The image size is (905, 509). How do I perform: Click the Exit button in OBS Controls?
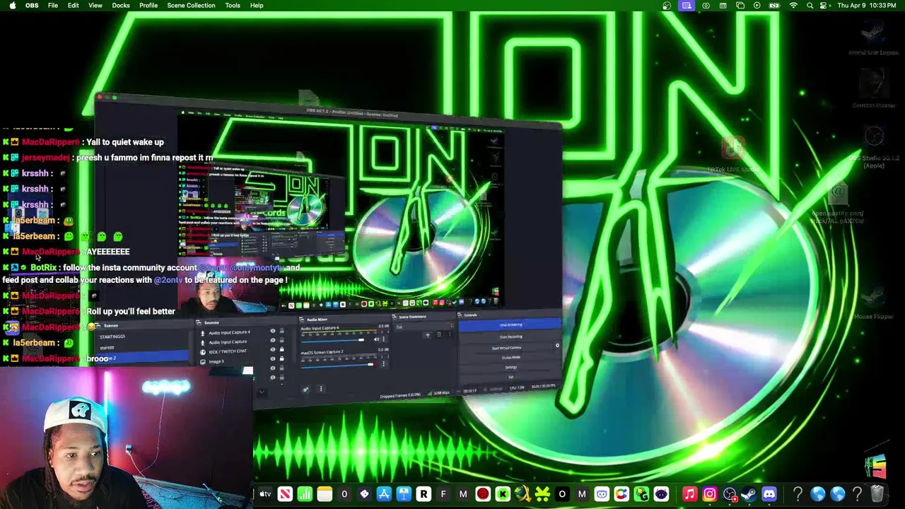click(x=510, y=377)
